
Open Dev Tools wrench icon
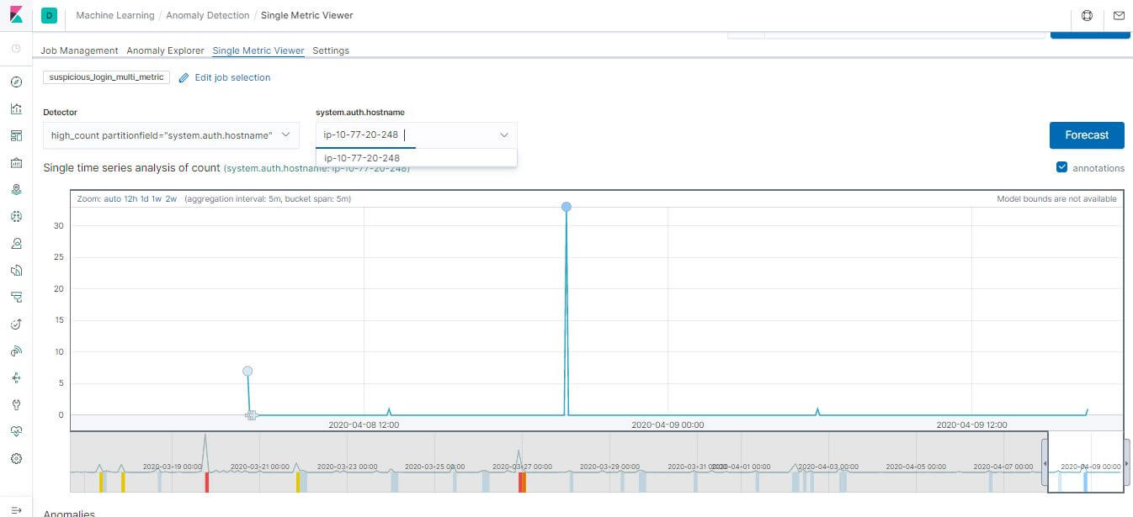click(x=16, y=404)
